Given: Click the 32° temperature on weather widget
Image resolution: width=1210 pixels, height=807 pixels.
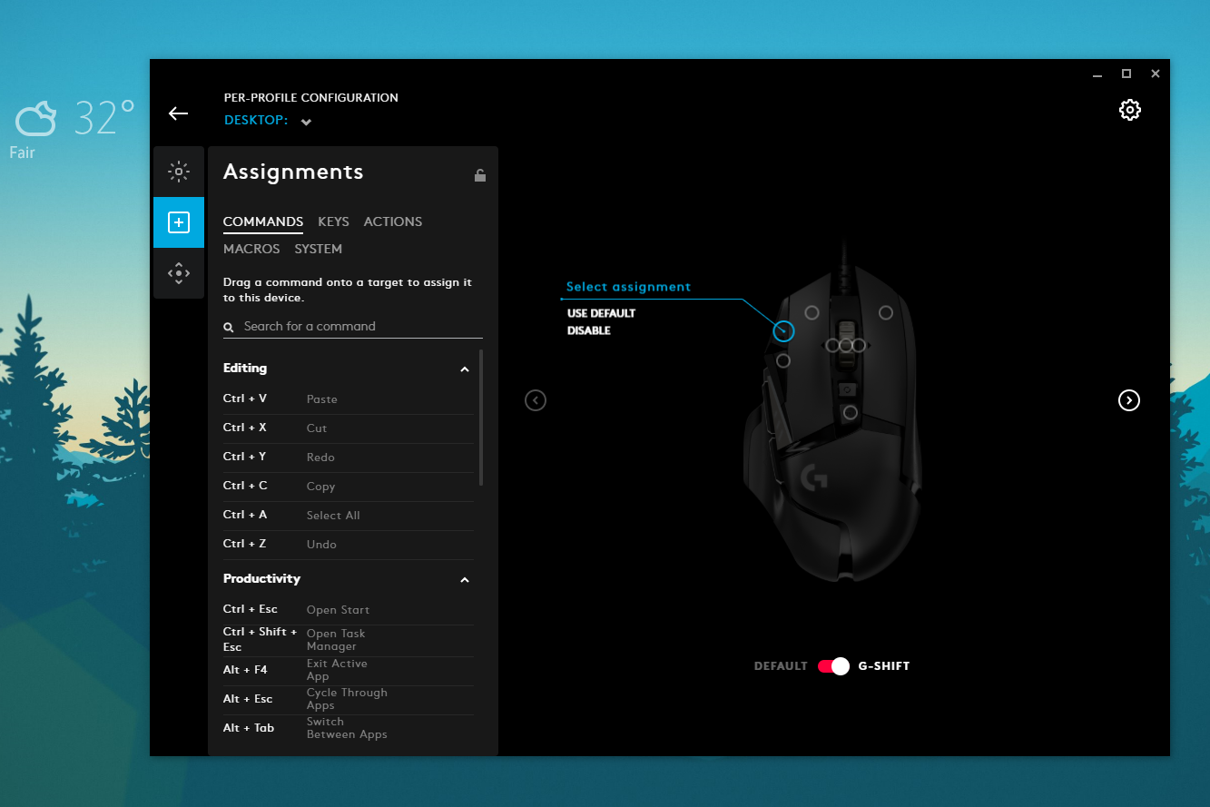Looking at the screenshot, I should 104,118.
